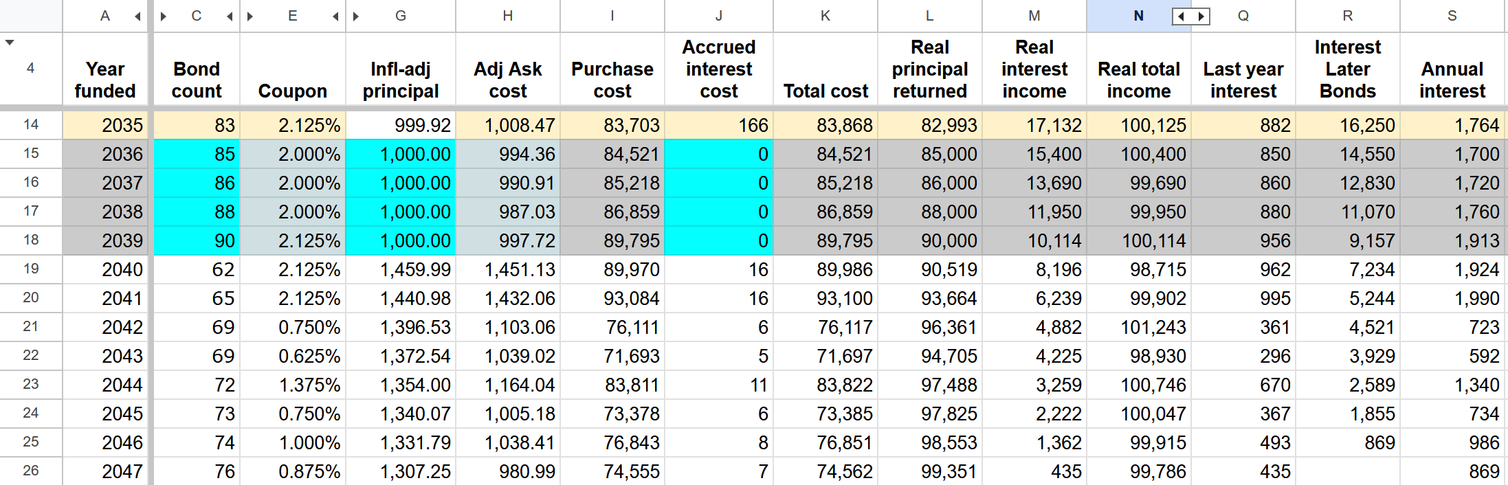Viewport: 1508px width, 485px height.
Task: Expand hidden columns left of column C
Action: [164, 16]
